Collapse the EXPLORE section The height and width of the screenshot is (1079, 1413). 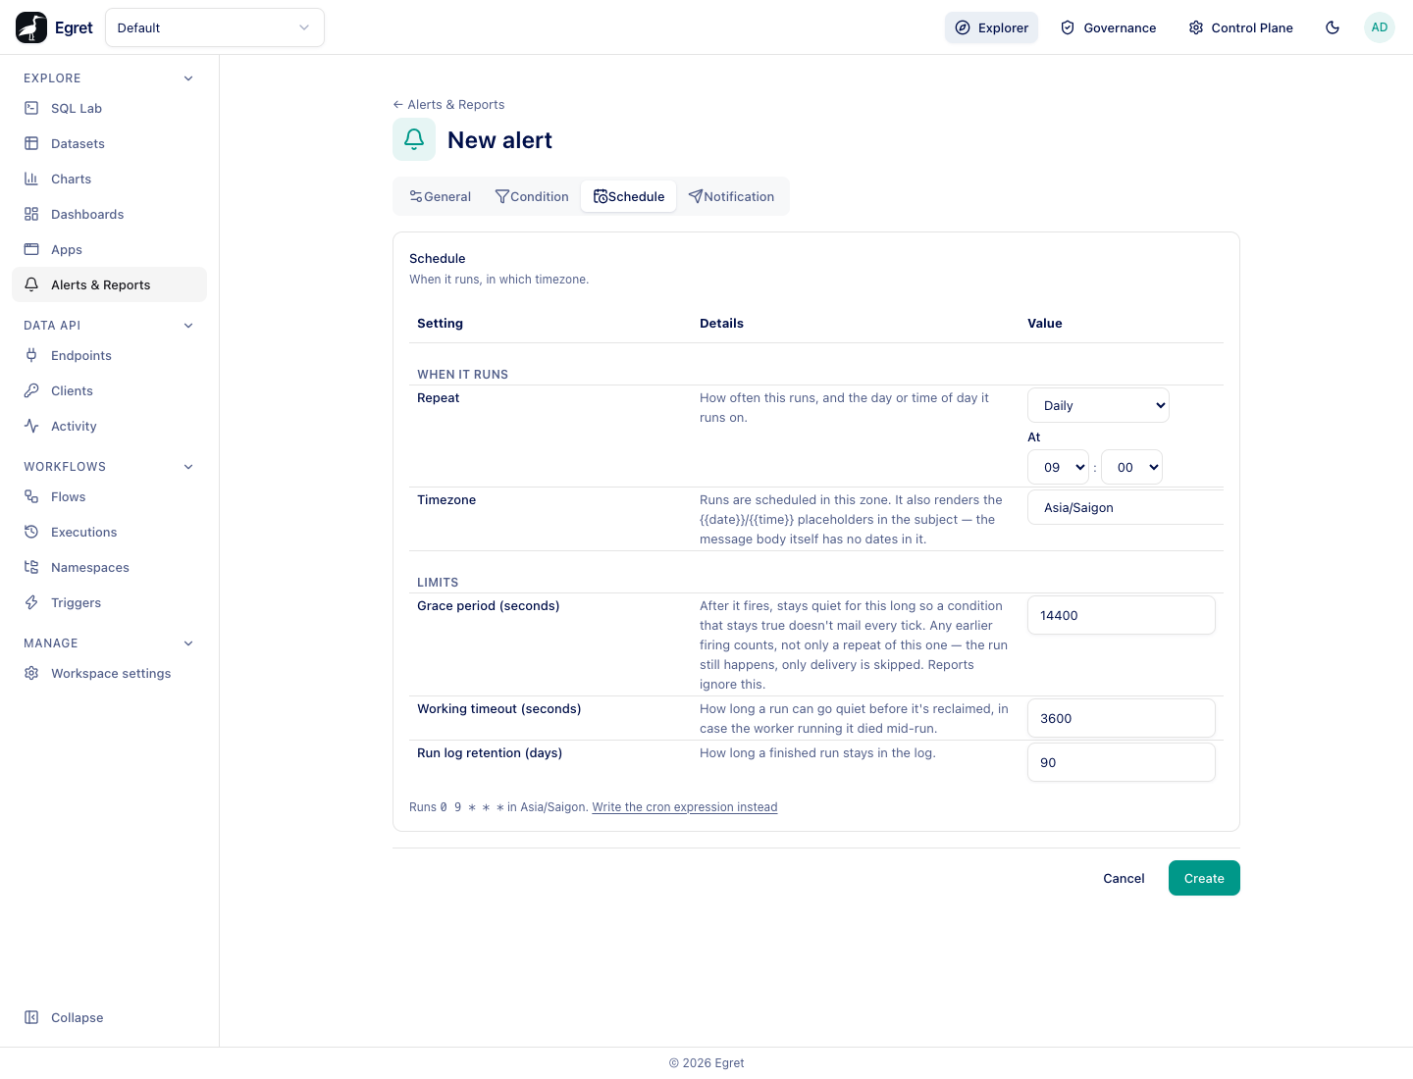188,78
